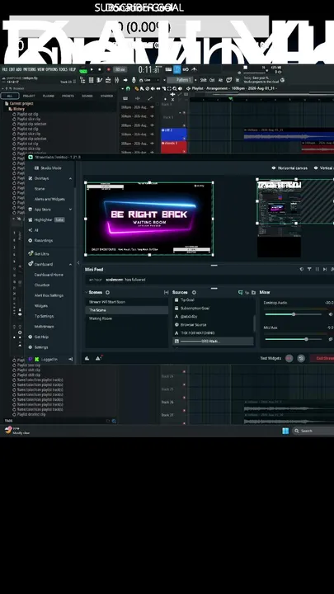Mute Mic/Aux in the Mixer
Image resolution: width=334 pixels, height=594 pixels.
(331, 339)
